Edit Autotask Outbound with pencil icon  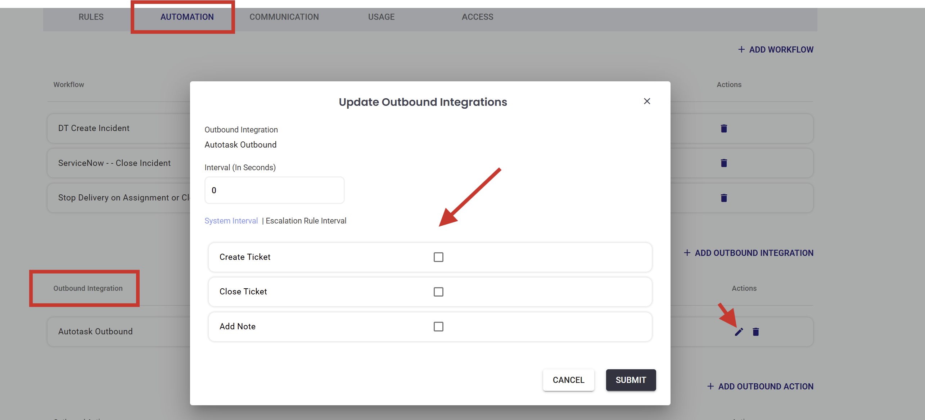(739, 332)
